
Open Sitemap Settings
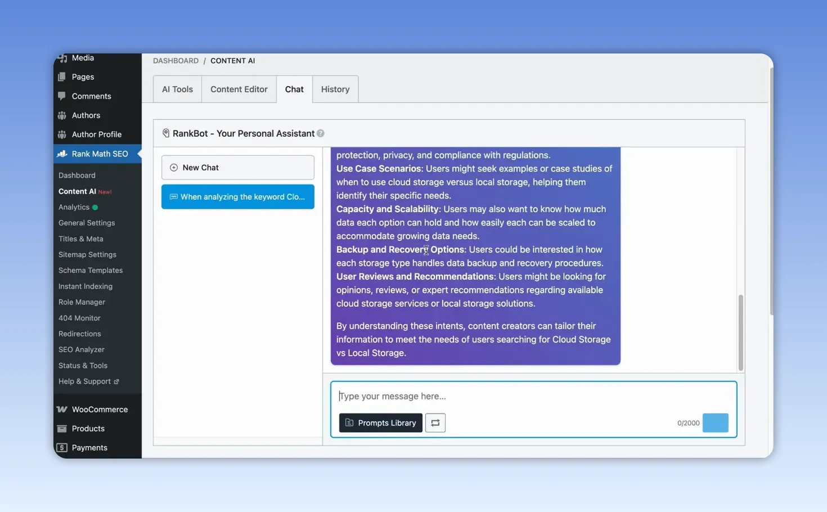[88, 255]
